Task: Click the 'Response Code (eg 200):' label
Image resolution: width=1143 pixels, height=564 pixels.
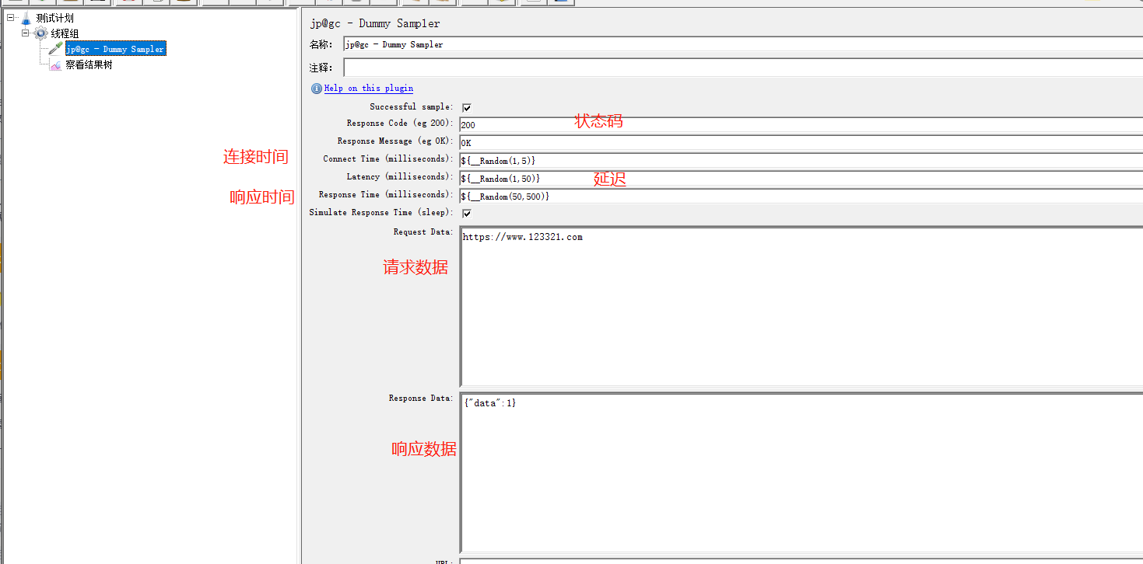Action: 400,124
